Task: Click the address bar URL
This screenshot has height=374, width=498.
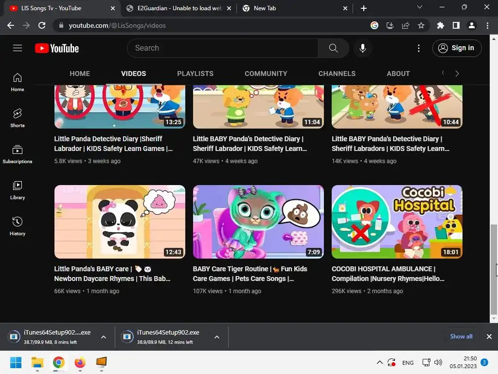Action: pyautogui.click(x=117, y=25)
